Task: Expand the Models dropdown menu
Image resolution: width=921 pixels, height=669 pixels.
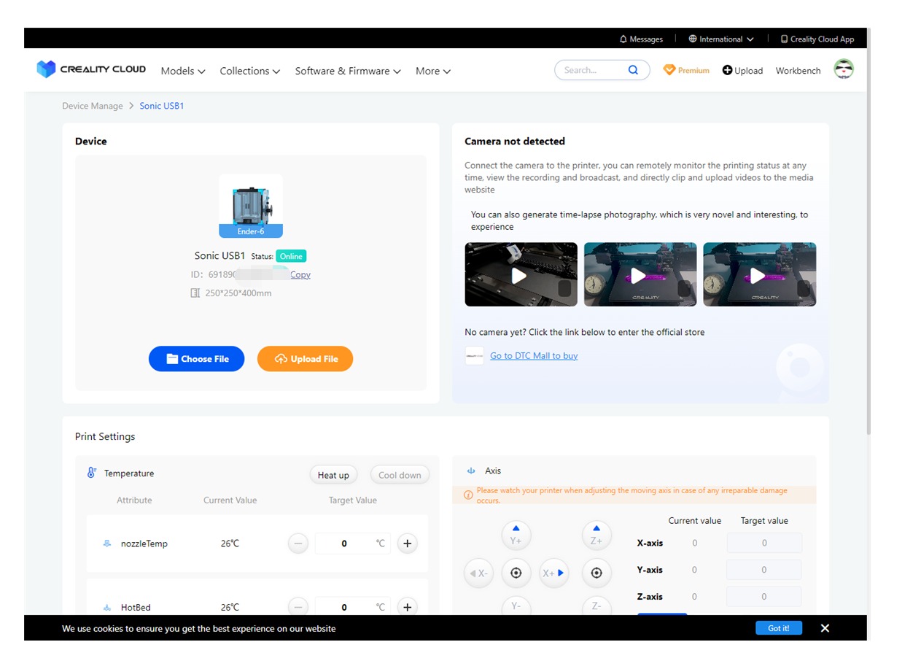Action: 183,71
